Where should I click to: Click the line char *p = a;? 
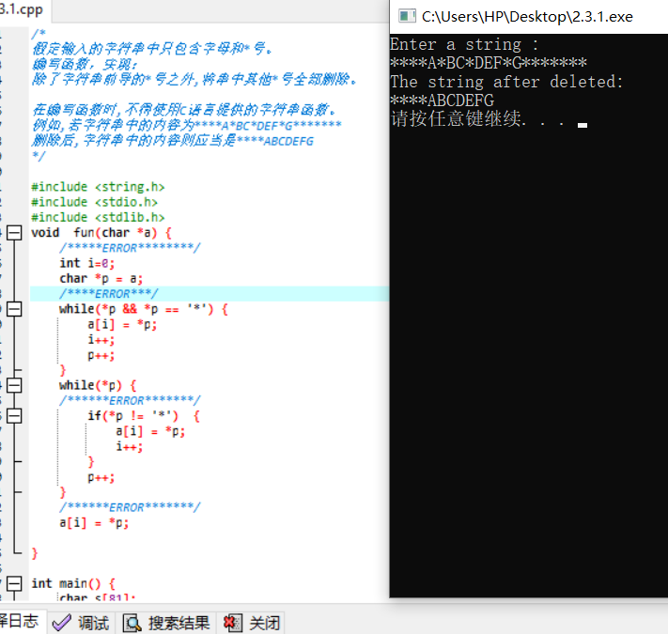[101, 279]
